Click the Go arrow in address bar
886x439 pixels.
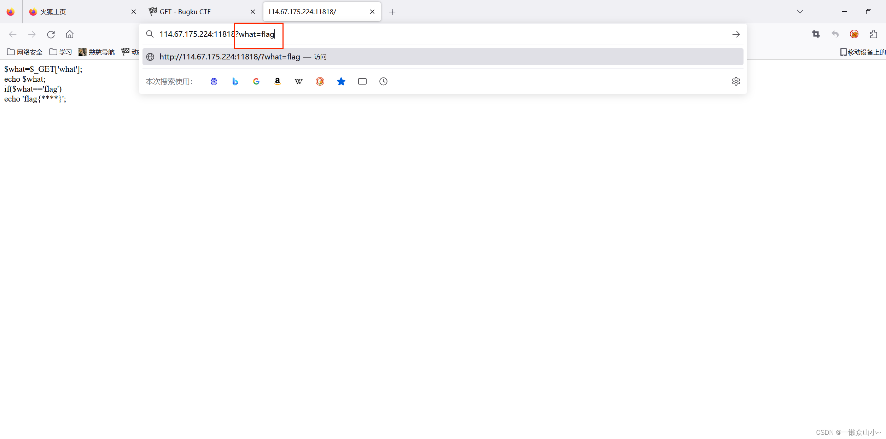coord(736,34)
